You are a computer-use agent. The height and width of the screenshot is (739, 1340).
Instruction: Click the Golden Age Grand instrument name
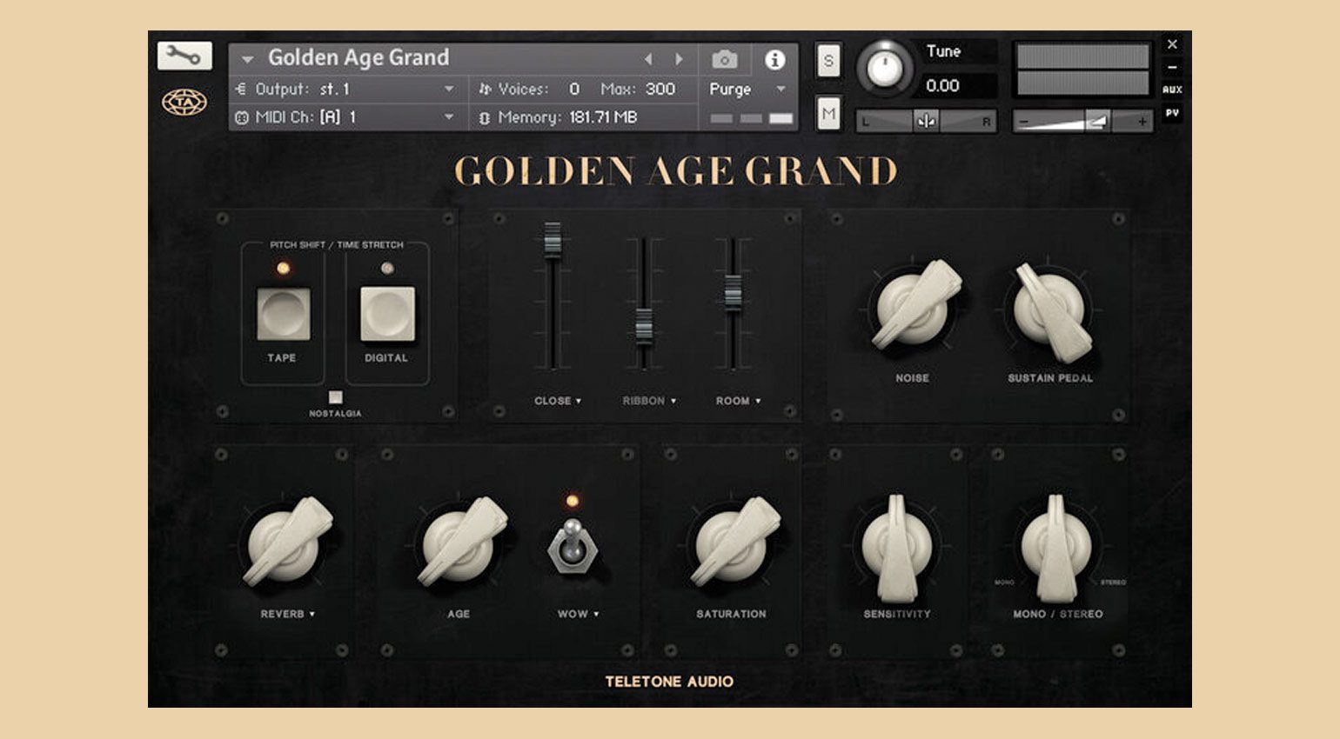pos(358,58)
